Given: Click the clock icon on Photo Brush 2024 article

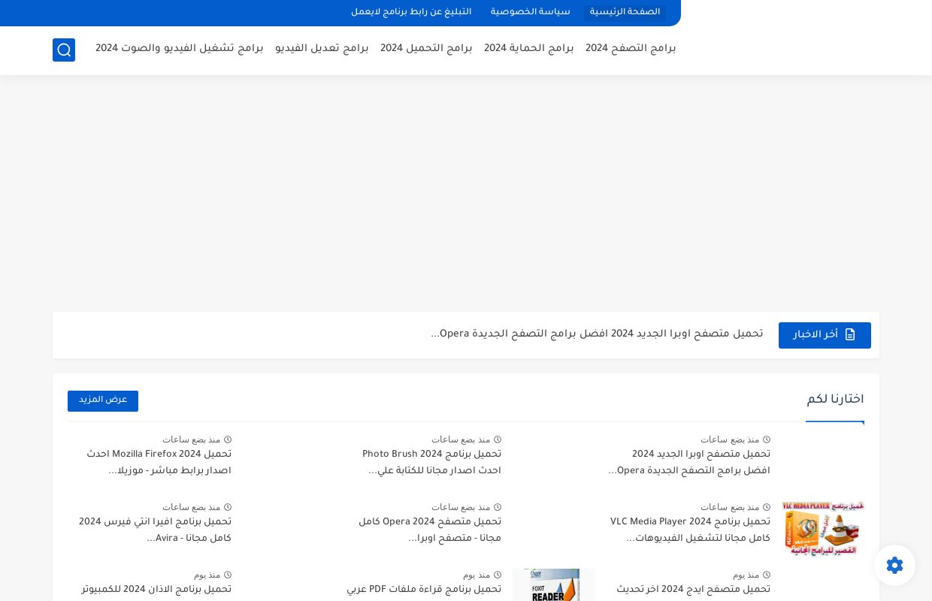Looking at the screenshot, I should click(497, 439).
